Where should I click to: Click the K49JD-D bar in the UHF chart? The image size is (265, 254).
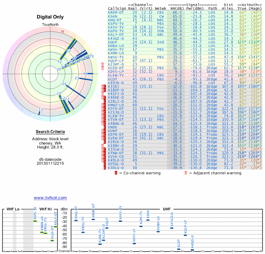(x=192, y=250)
